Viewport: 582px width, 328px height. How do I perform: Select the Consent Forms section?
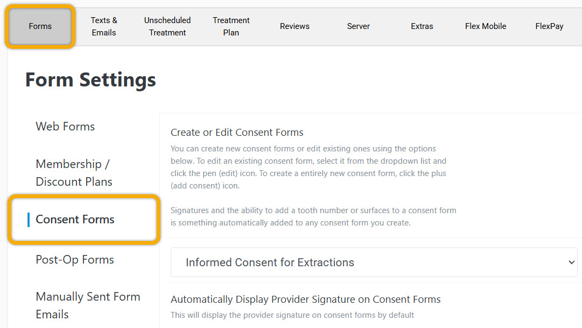coord(75,220)
